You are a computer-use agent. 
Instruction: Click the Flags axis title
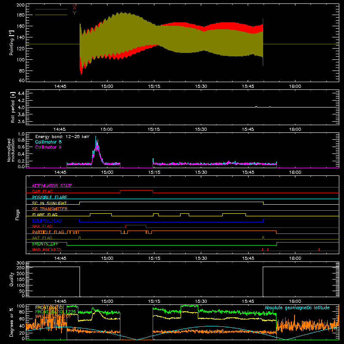tap(17, 215)
